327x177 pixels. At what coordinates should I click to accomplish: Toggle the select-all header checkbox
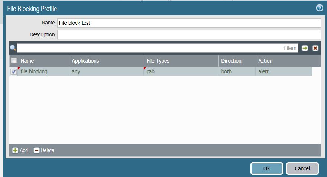coord(14,60)
